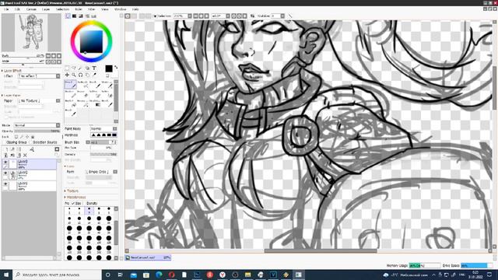The width and height of the screenshot is (498, 280).
Task: Hide the top layer with its eye icon
Action: point(5,163)
